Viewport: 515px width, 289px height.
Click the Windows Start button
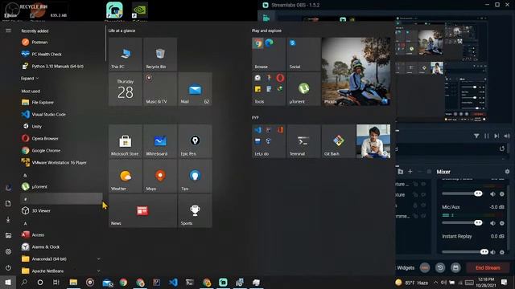[x=8, y=282]
